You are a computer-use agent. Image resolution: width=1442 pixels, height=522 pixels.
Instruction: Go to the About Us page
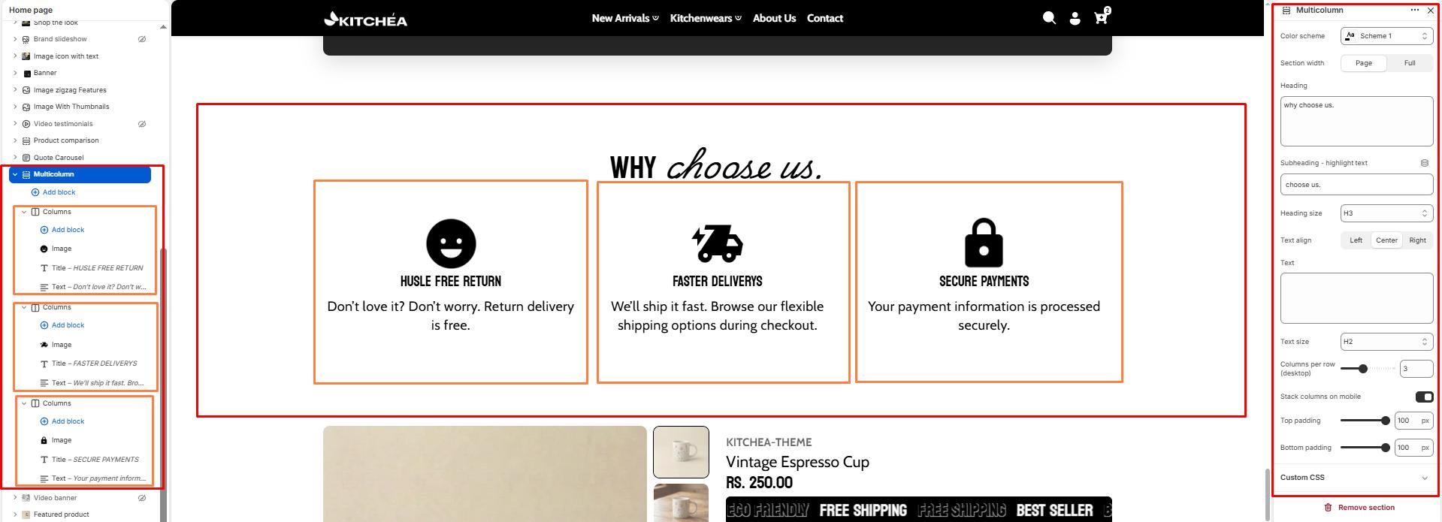tap(774, 18)
